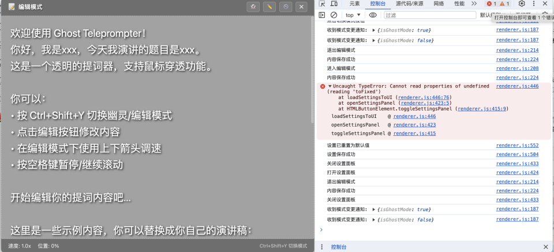
Task: Open teleprompter settings gear button
Action: [285, 7]
